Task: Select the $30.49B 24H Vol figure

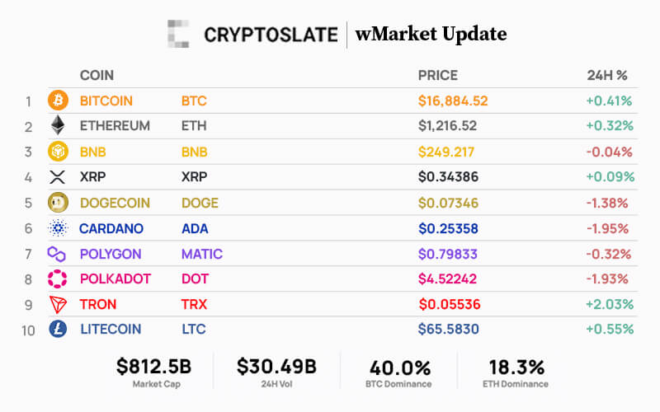Action: 276,367
